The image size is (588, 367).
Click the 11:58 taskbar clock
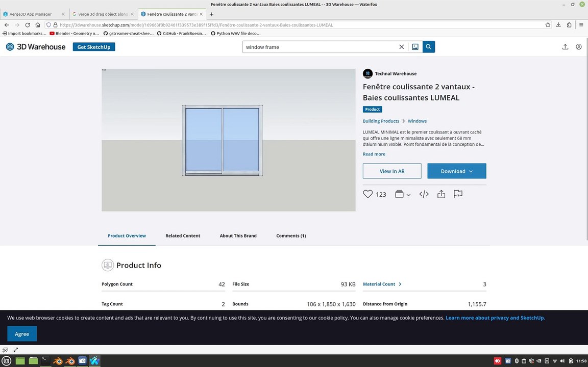[x=581, y=361]
